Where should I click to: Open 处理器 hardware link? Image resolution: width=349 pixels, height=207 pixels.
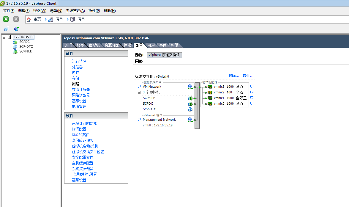coord(77,67)
